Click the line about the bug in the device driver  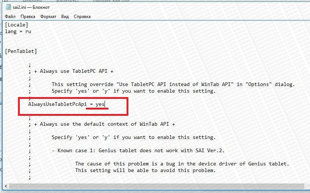point(182,164)
